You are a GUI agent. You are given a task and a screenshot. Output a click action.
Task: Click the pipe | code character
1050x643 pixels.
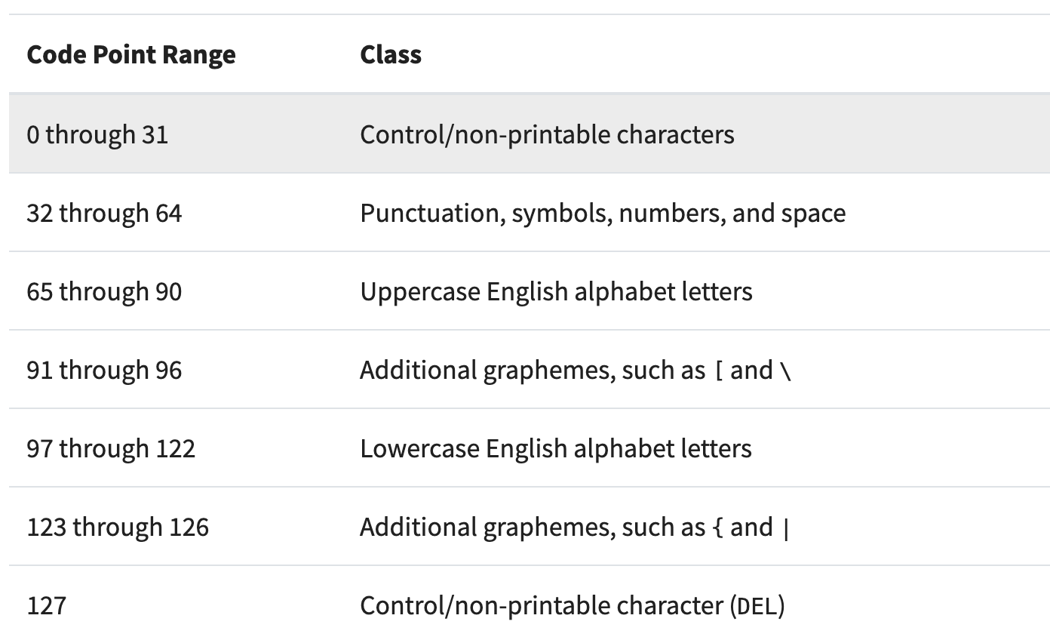[787, 528]
